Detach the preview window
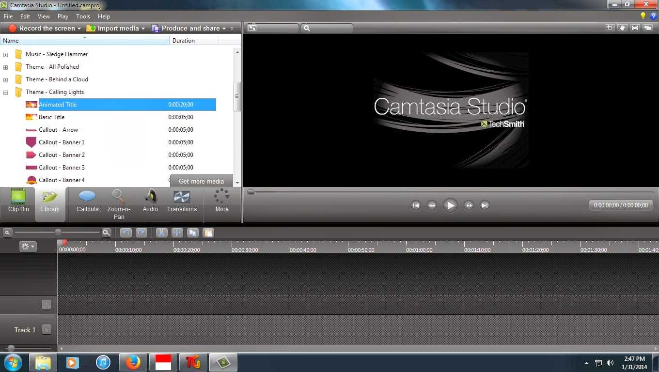 tap(648, 28)
